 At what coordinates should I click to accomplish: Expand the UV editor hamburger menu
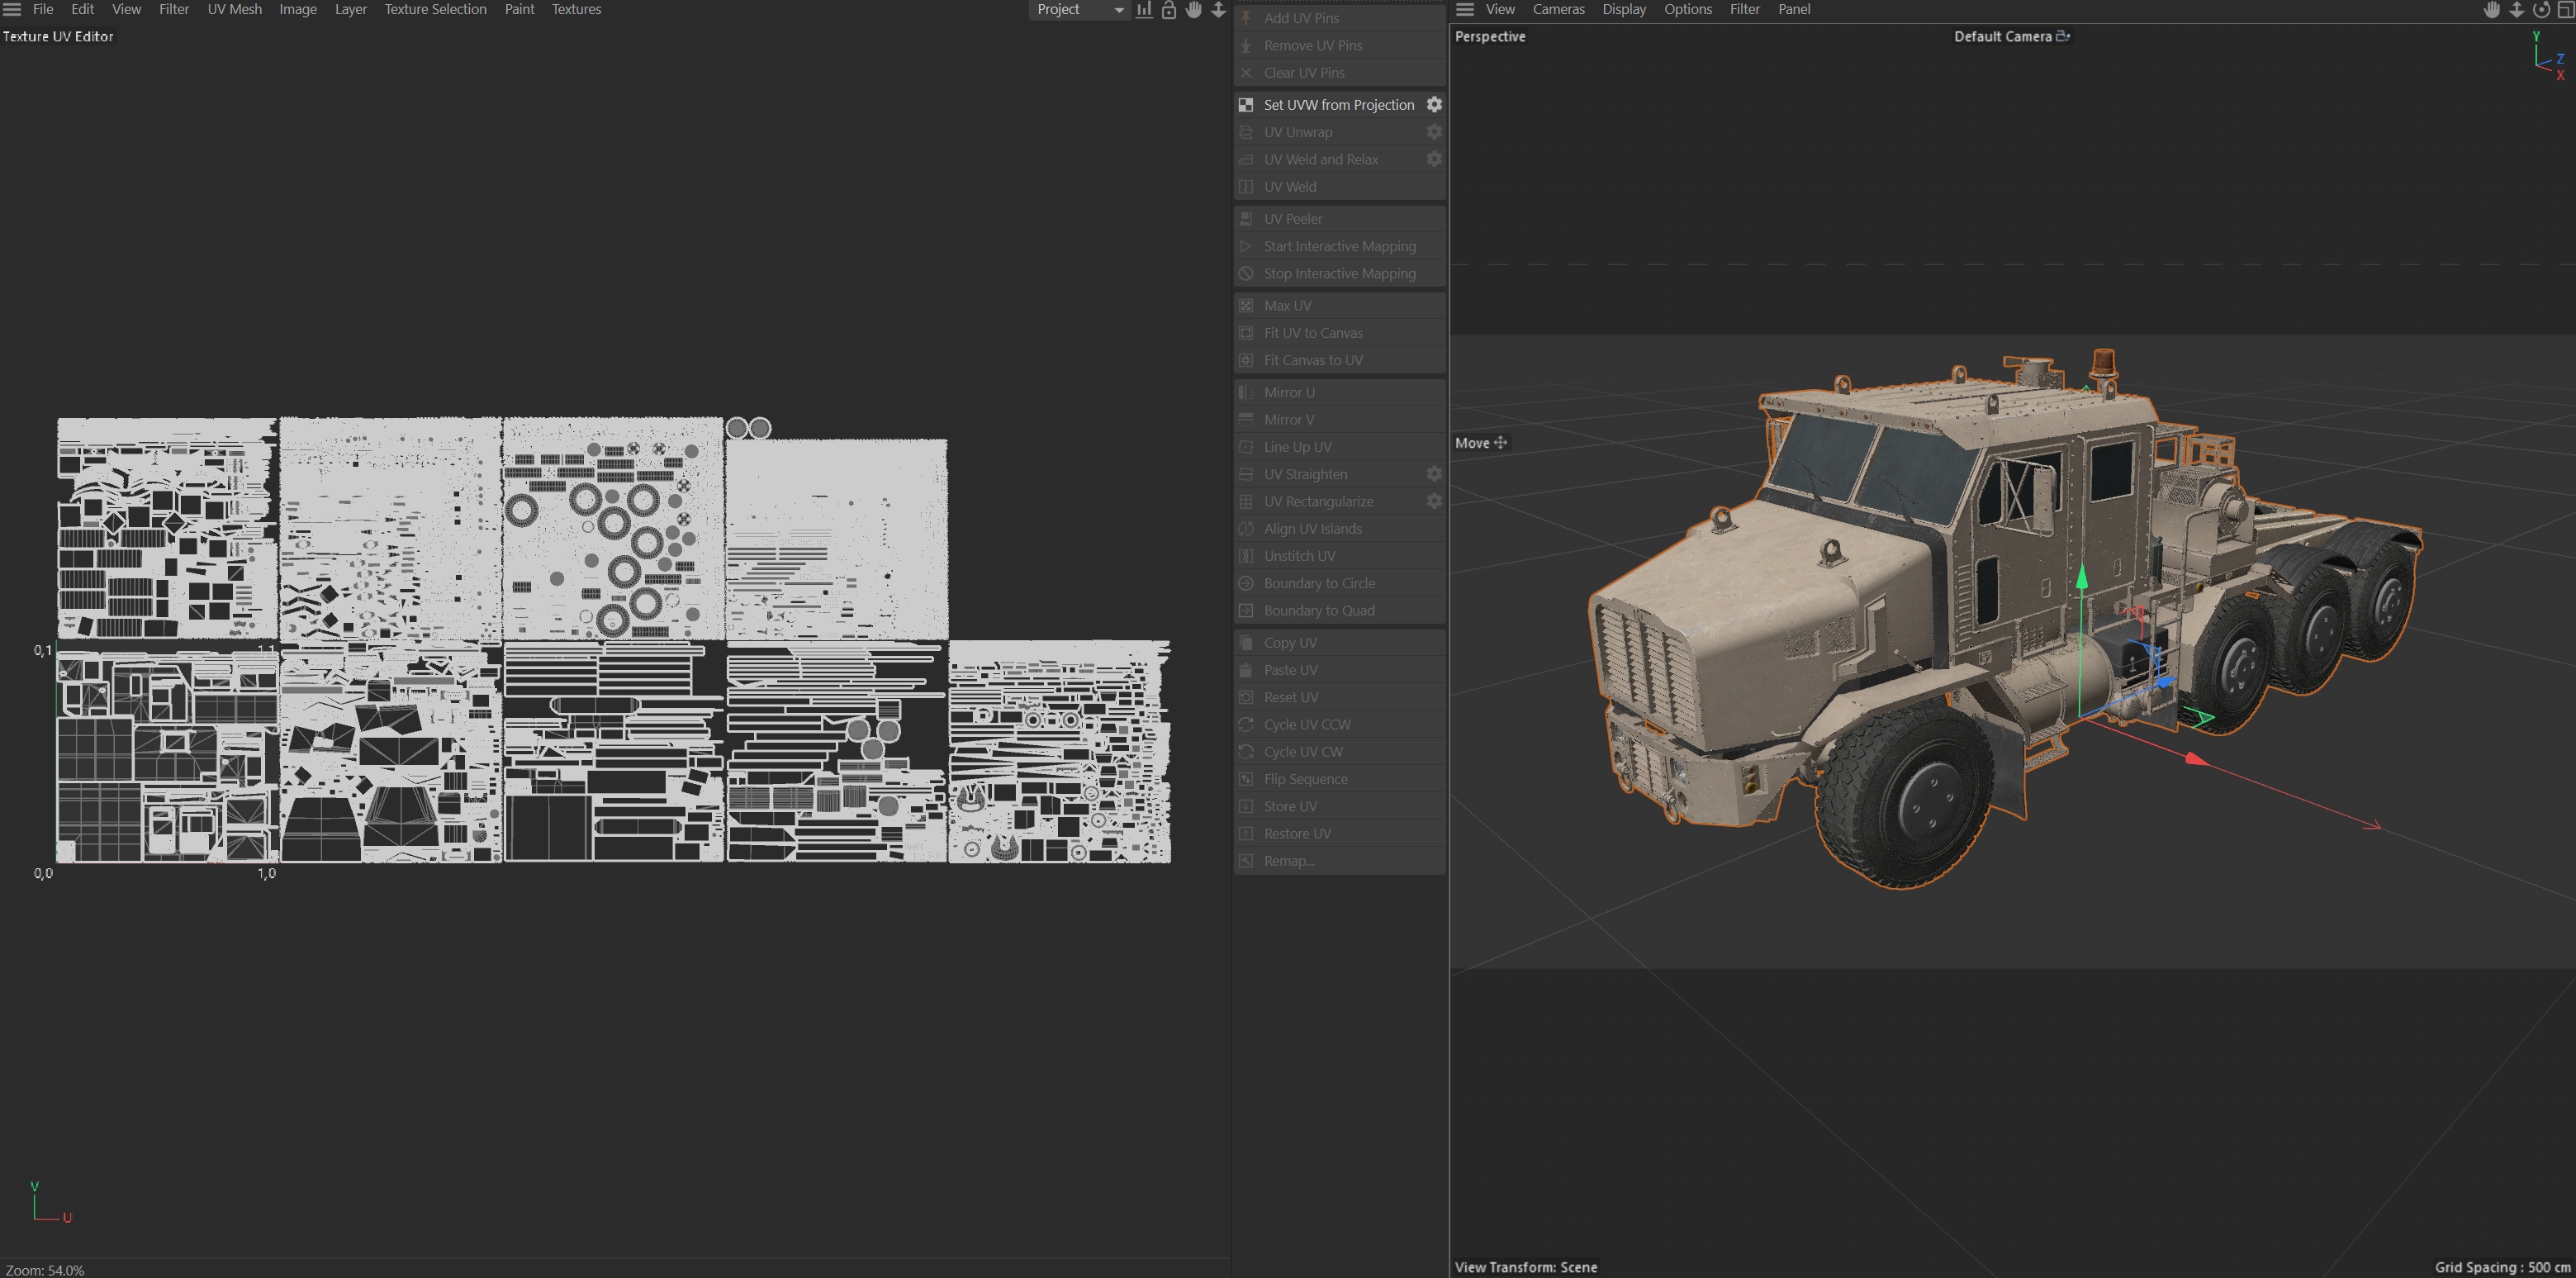[12, 10]
